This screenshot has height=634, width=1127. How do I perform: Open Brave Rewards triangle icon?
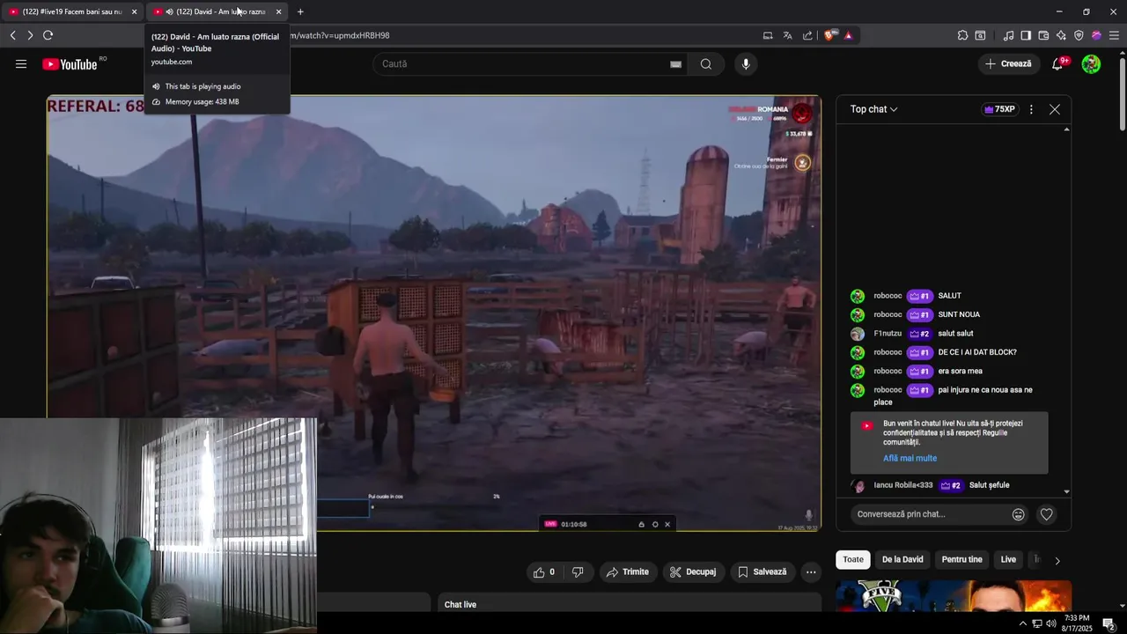coord(848,35)
